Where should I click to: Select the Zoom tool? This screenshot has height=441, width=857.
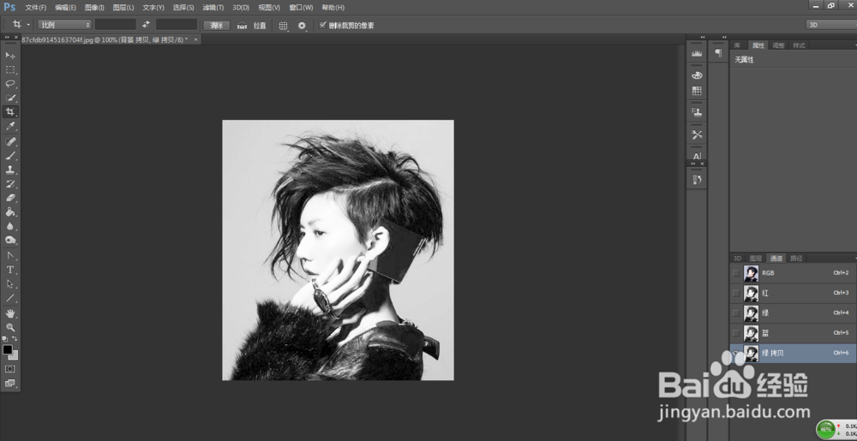9,327
